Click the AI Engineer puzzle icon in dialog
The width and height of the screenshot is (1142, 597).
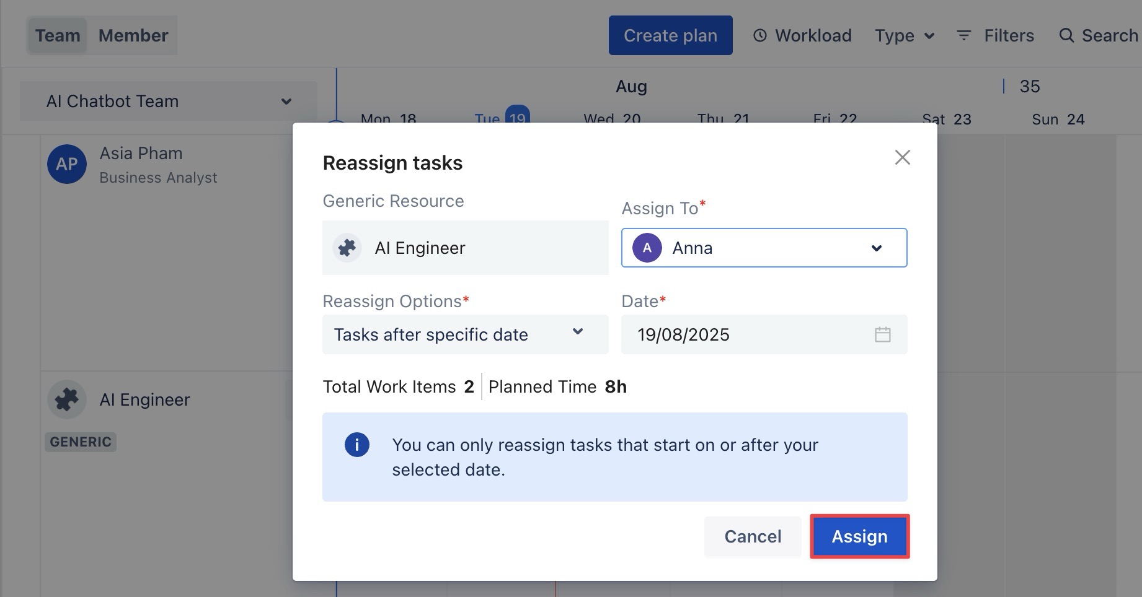click(x=347, y=248)
